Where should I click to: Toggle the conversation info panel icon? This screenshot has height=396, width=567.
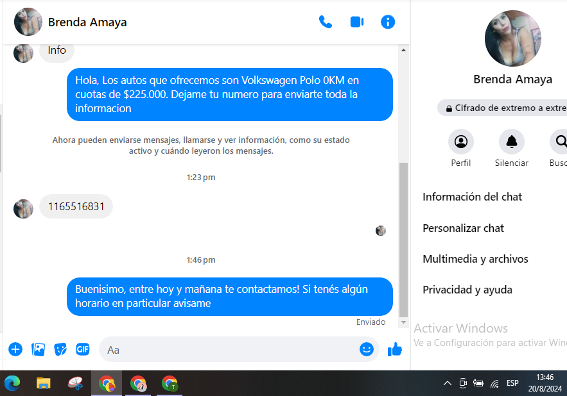(x=388, y=22)
